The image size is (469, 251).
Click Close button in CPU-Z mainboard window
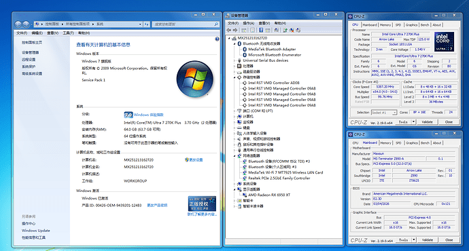(449, 239)
